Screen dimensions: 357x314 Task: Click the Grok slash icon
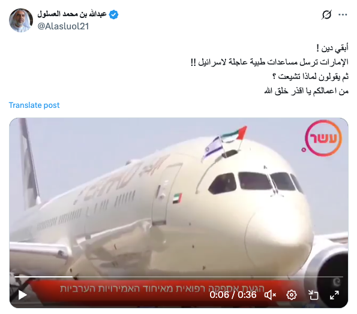tap(326, 14)
